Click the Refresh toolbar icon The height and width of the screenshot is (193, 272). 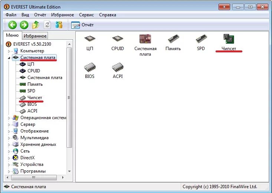click(x=47, y=25)
